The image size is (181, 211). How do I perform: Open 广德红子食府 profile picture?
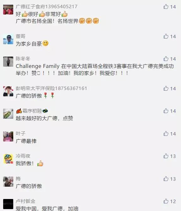click(x=8, y=9)
